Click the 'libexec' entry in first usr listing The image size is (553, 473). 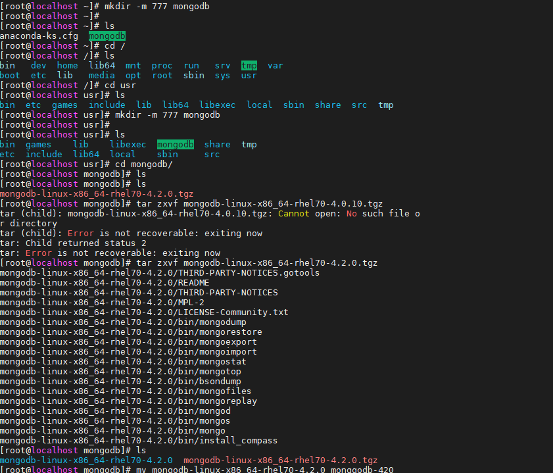click(217, 105)
